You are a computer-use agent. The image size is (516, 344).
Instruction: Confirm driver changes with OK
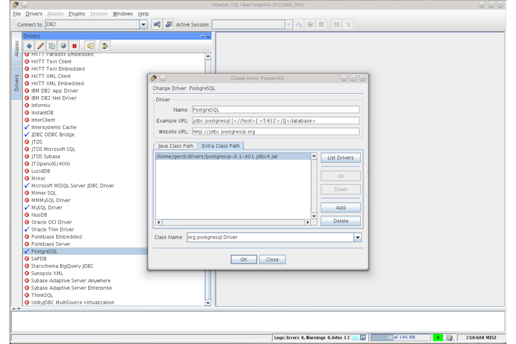pyautogui.click(x=243, y=259)
